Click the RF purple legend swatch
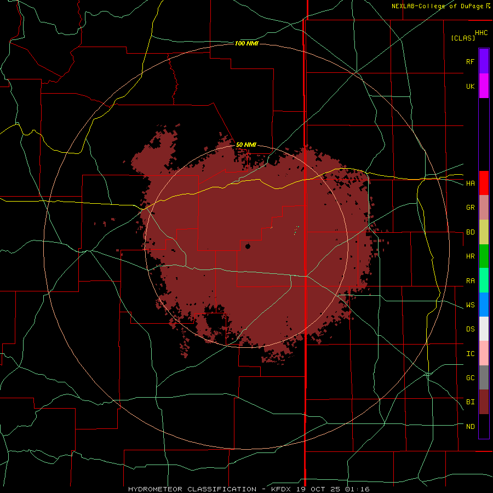Viewport: 493px width, 493px height. (x=484, y=61)
